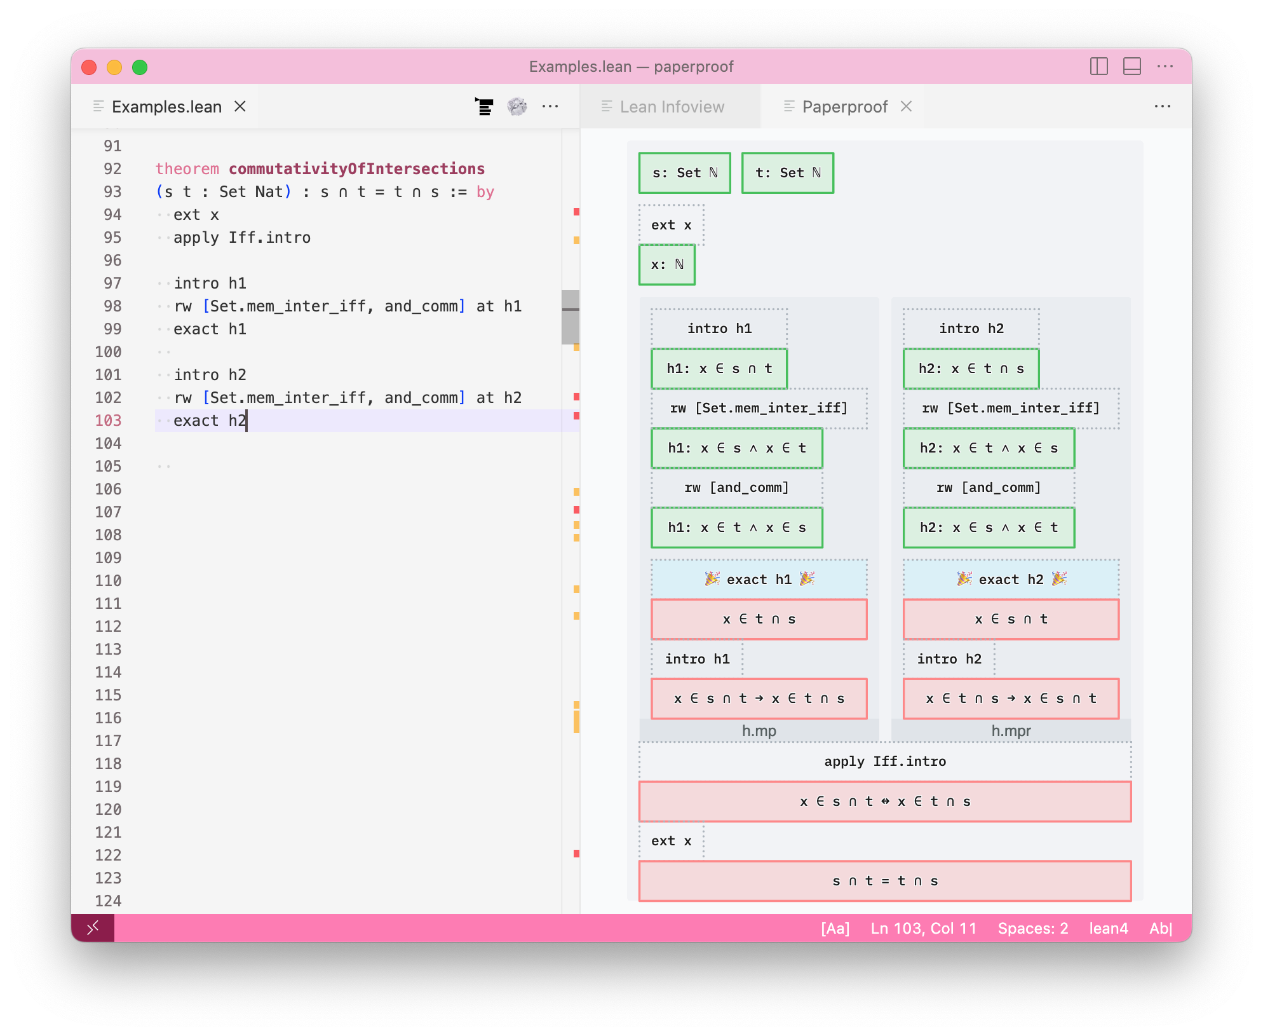
Task: Click goal 'x ∈ s ∩ t → x ∈ t ∩ s'
Action: [x=759, y=699]
